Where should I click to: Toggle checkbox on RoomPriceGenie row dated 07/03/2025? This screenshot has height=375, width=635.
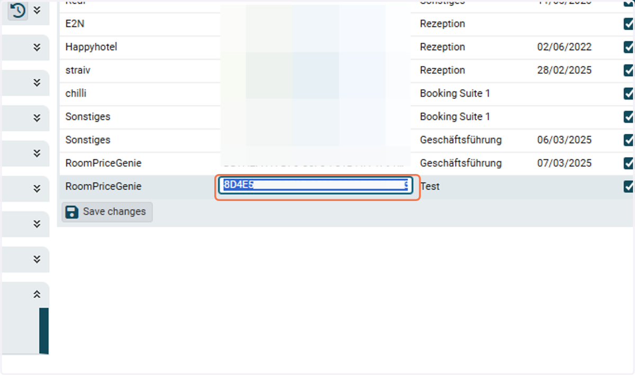pos(629,163)
